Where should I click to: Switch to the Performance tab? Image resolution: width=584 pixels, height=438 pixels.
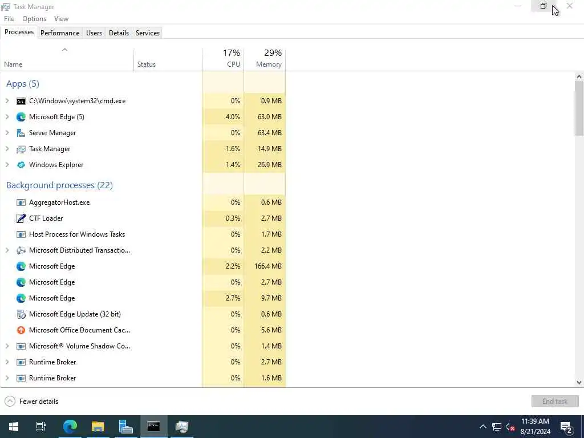click(x=60, y=33)
